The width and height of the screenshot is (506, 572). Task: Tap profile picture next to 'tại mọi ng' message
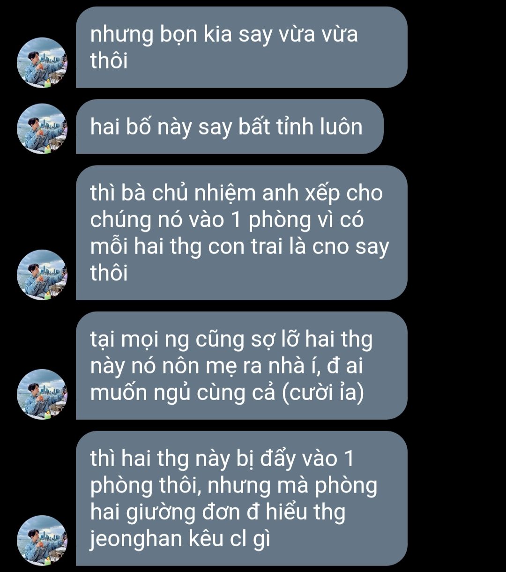tap(42, 394)
